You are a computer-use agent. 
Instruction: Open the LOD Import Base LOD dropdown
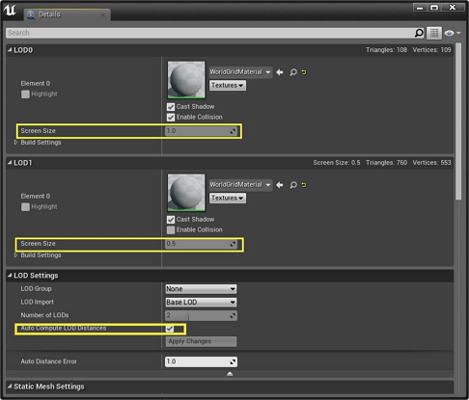tap(201, 302)
